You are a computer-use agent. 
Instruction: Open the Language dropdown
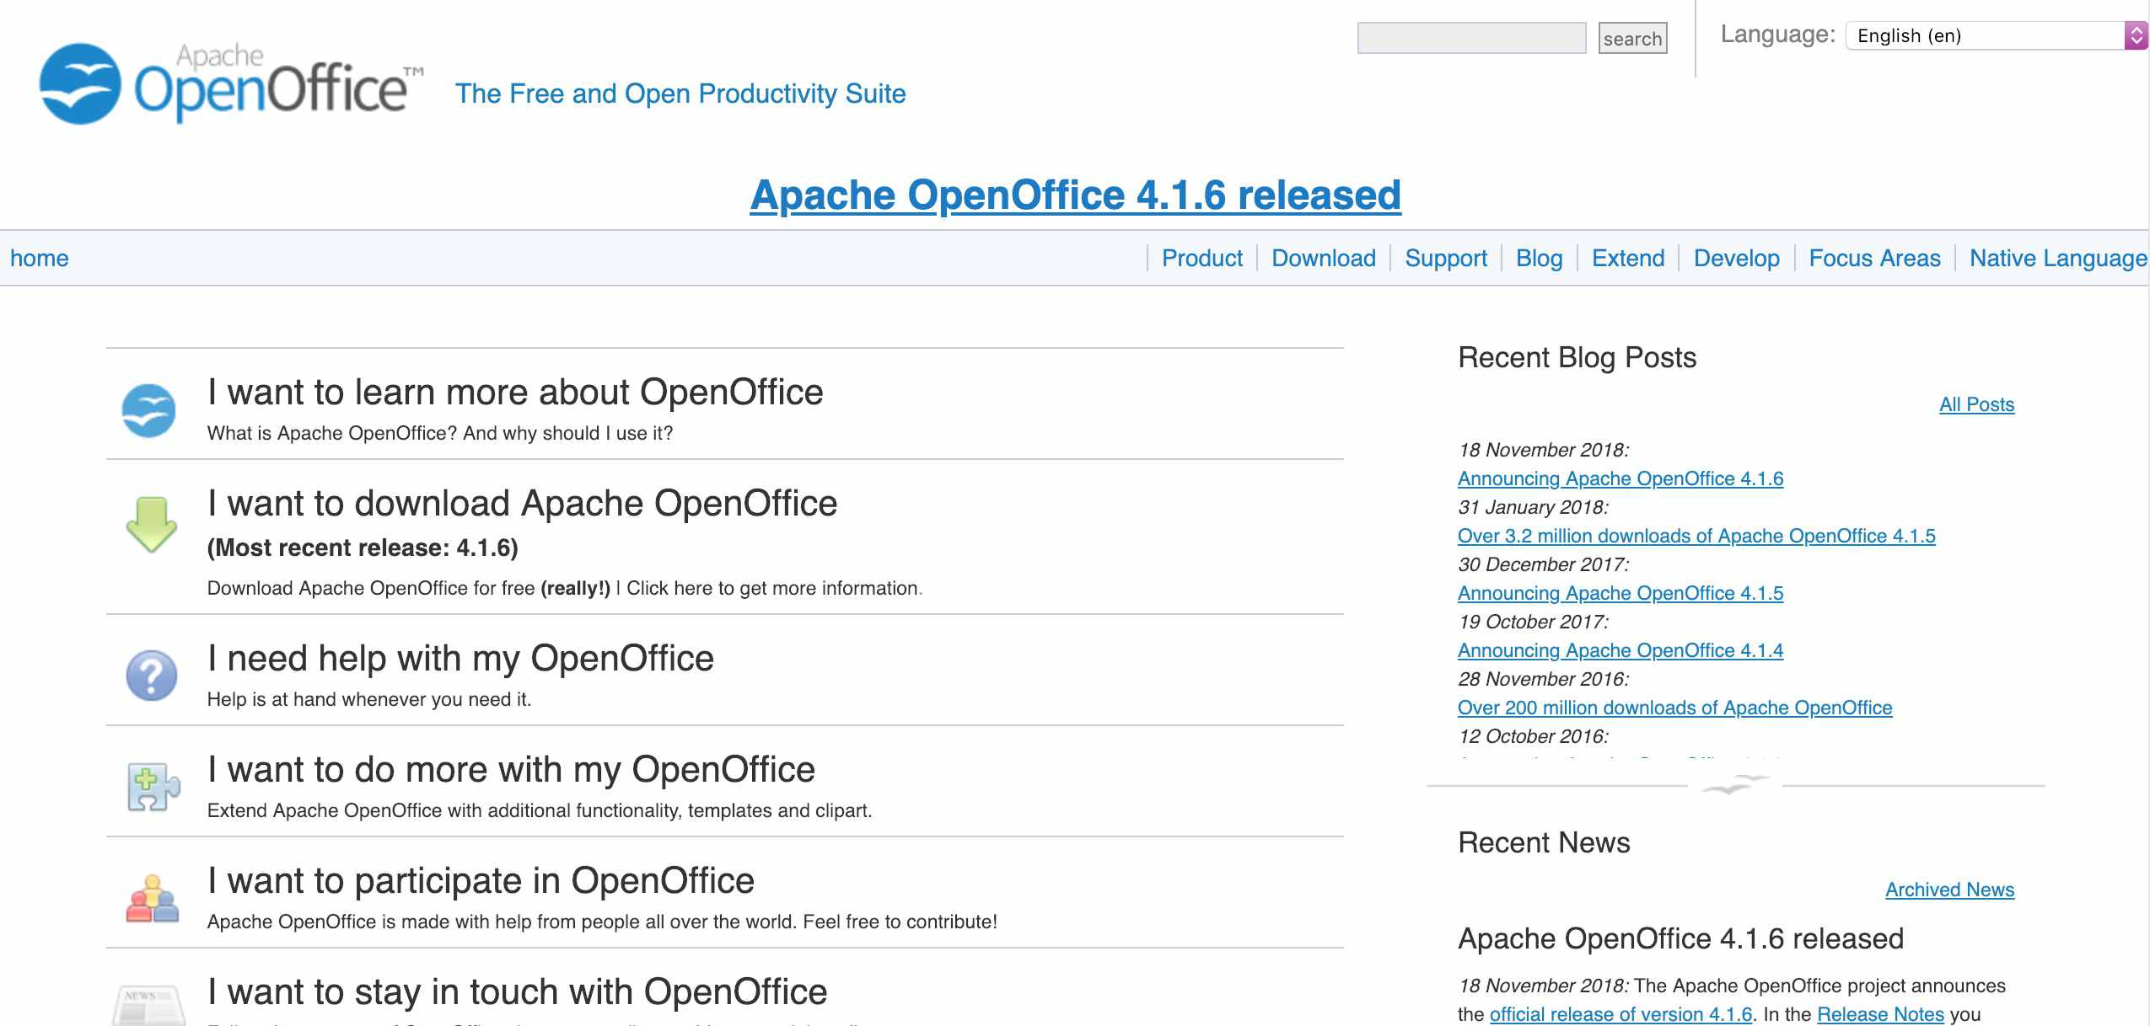tap(1996, 35)
